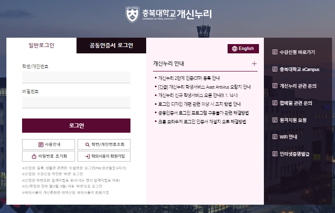This screenshot has width=335, height=213.
Task: Click the 비밀번호 field label
Action: [x=30, y=92]
